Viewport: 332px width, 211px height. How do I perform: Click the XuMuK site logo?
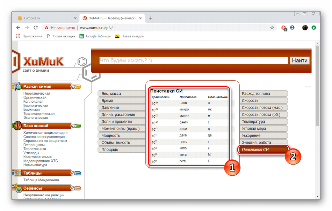pyautogui.click(x=43, y=62)
